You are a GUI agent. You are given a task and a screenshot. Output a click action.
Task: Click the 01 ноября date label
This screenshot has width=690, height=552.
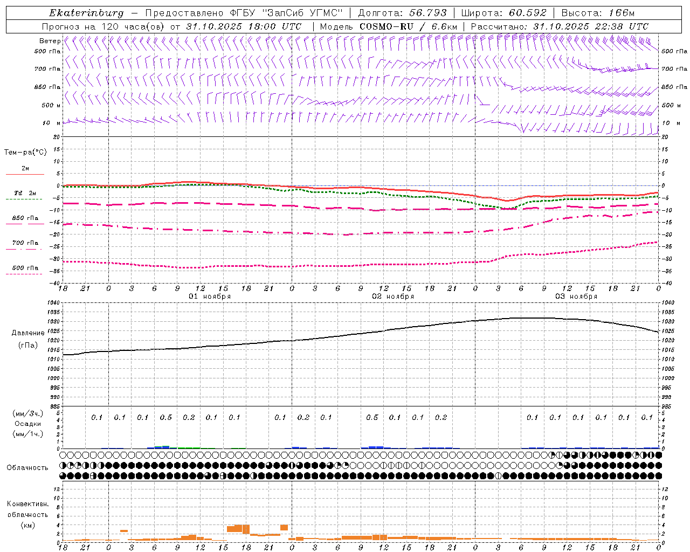point(210,296)
